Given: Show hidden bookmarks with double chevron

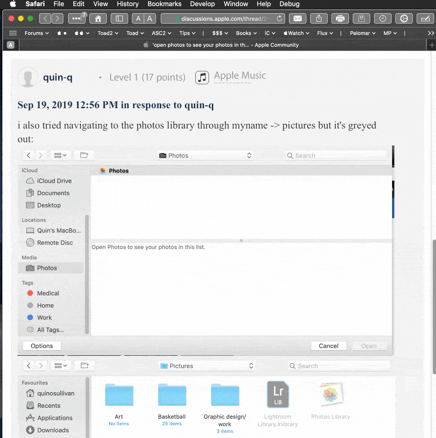Looking at the screenshot, I should click(431, 33).
